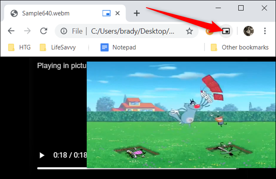
Task: Click the picture-in-picture indicator on the tab
Action: (x=107, y=13)
